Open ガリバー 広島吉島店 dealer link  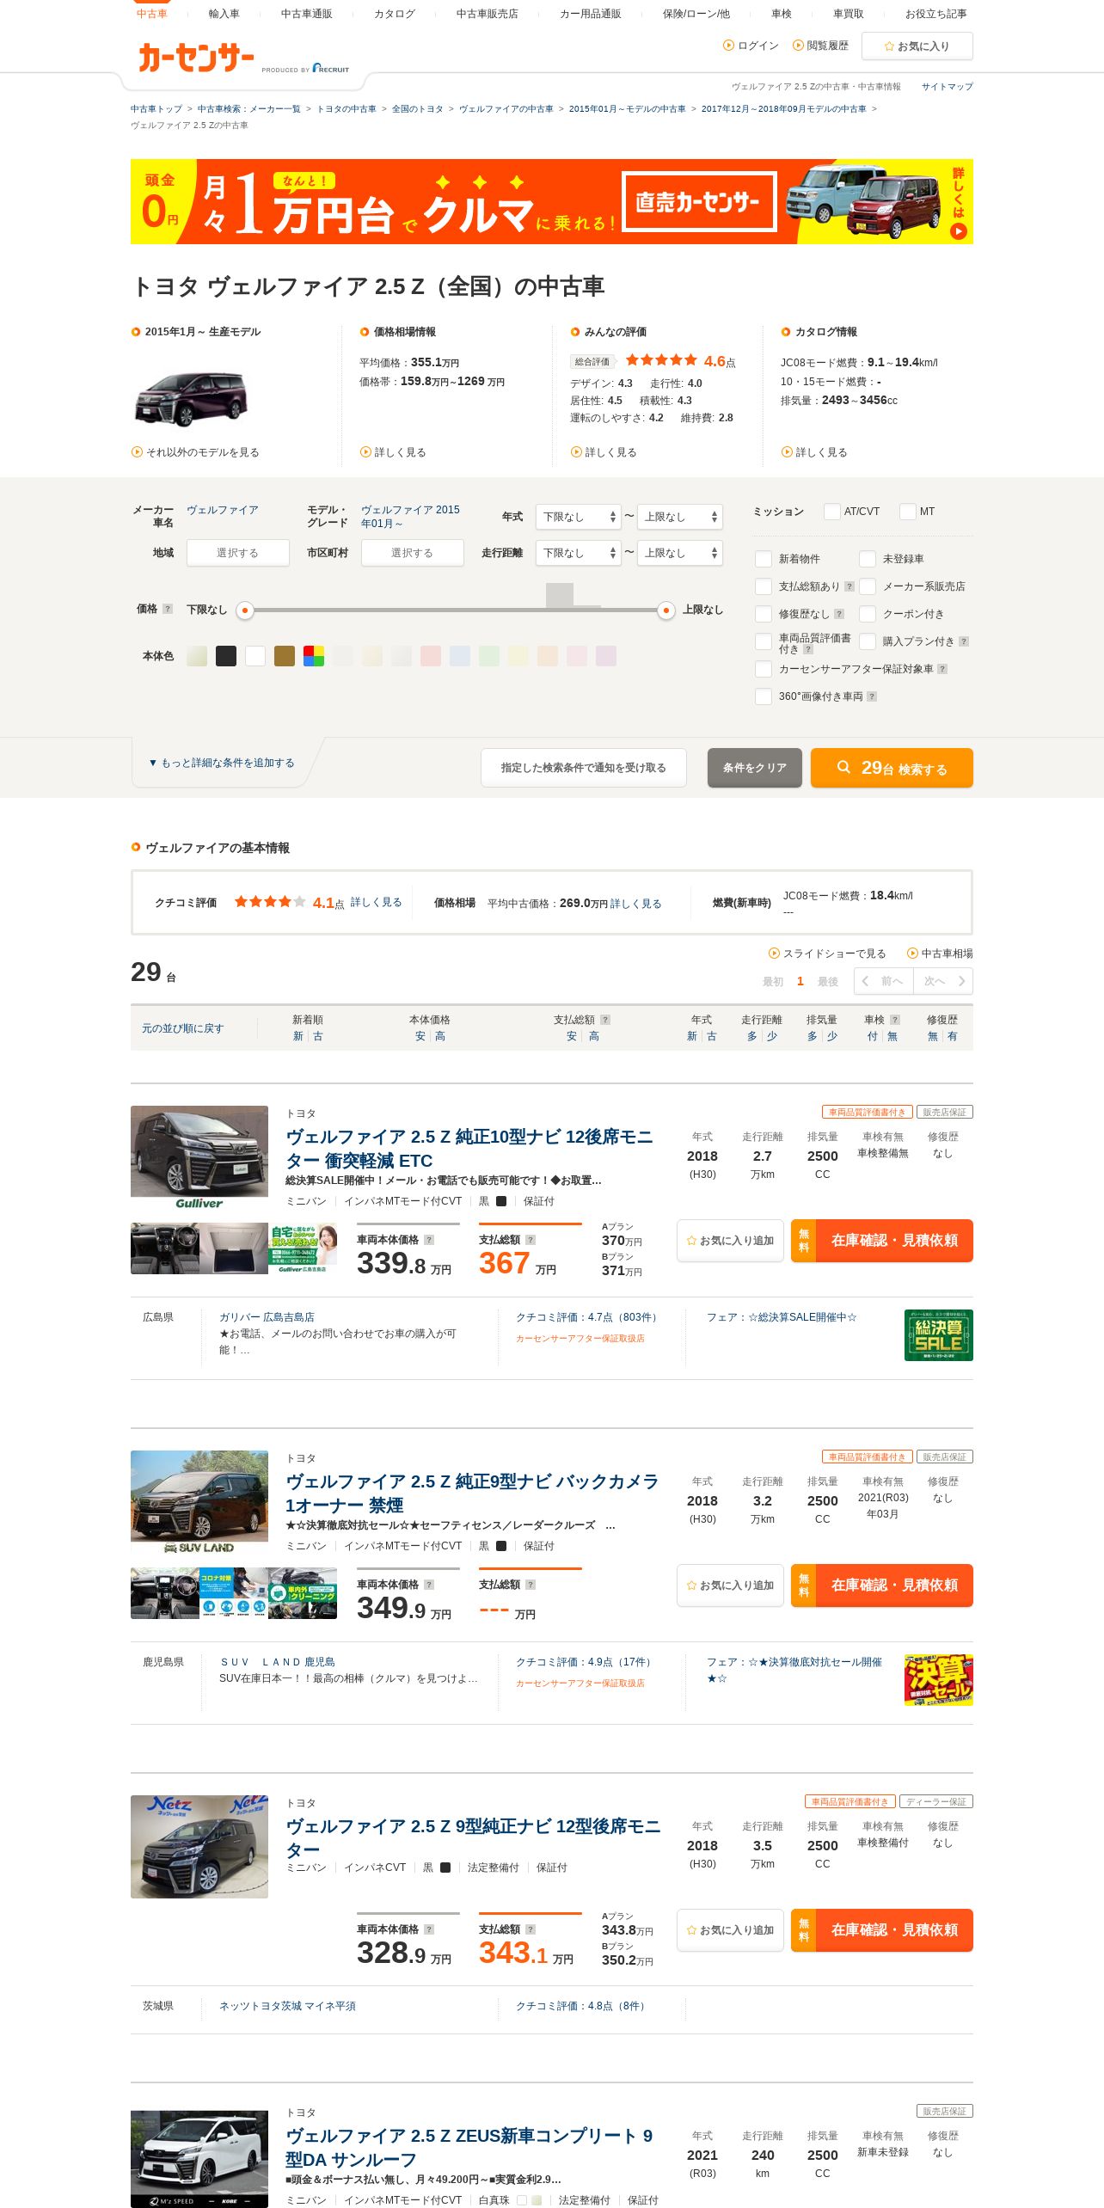tap(267, 1317)
